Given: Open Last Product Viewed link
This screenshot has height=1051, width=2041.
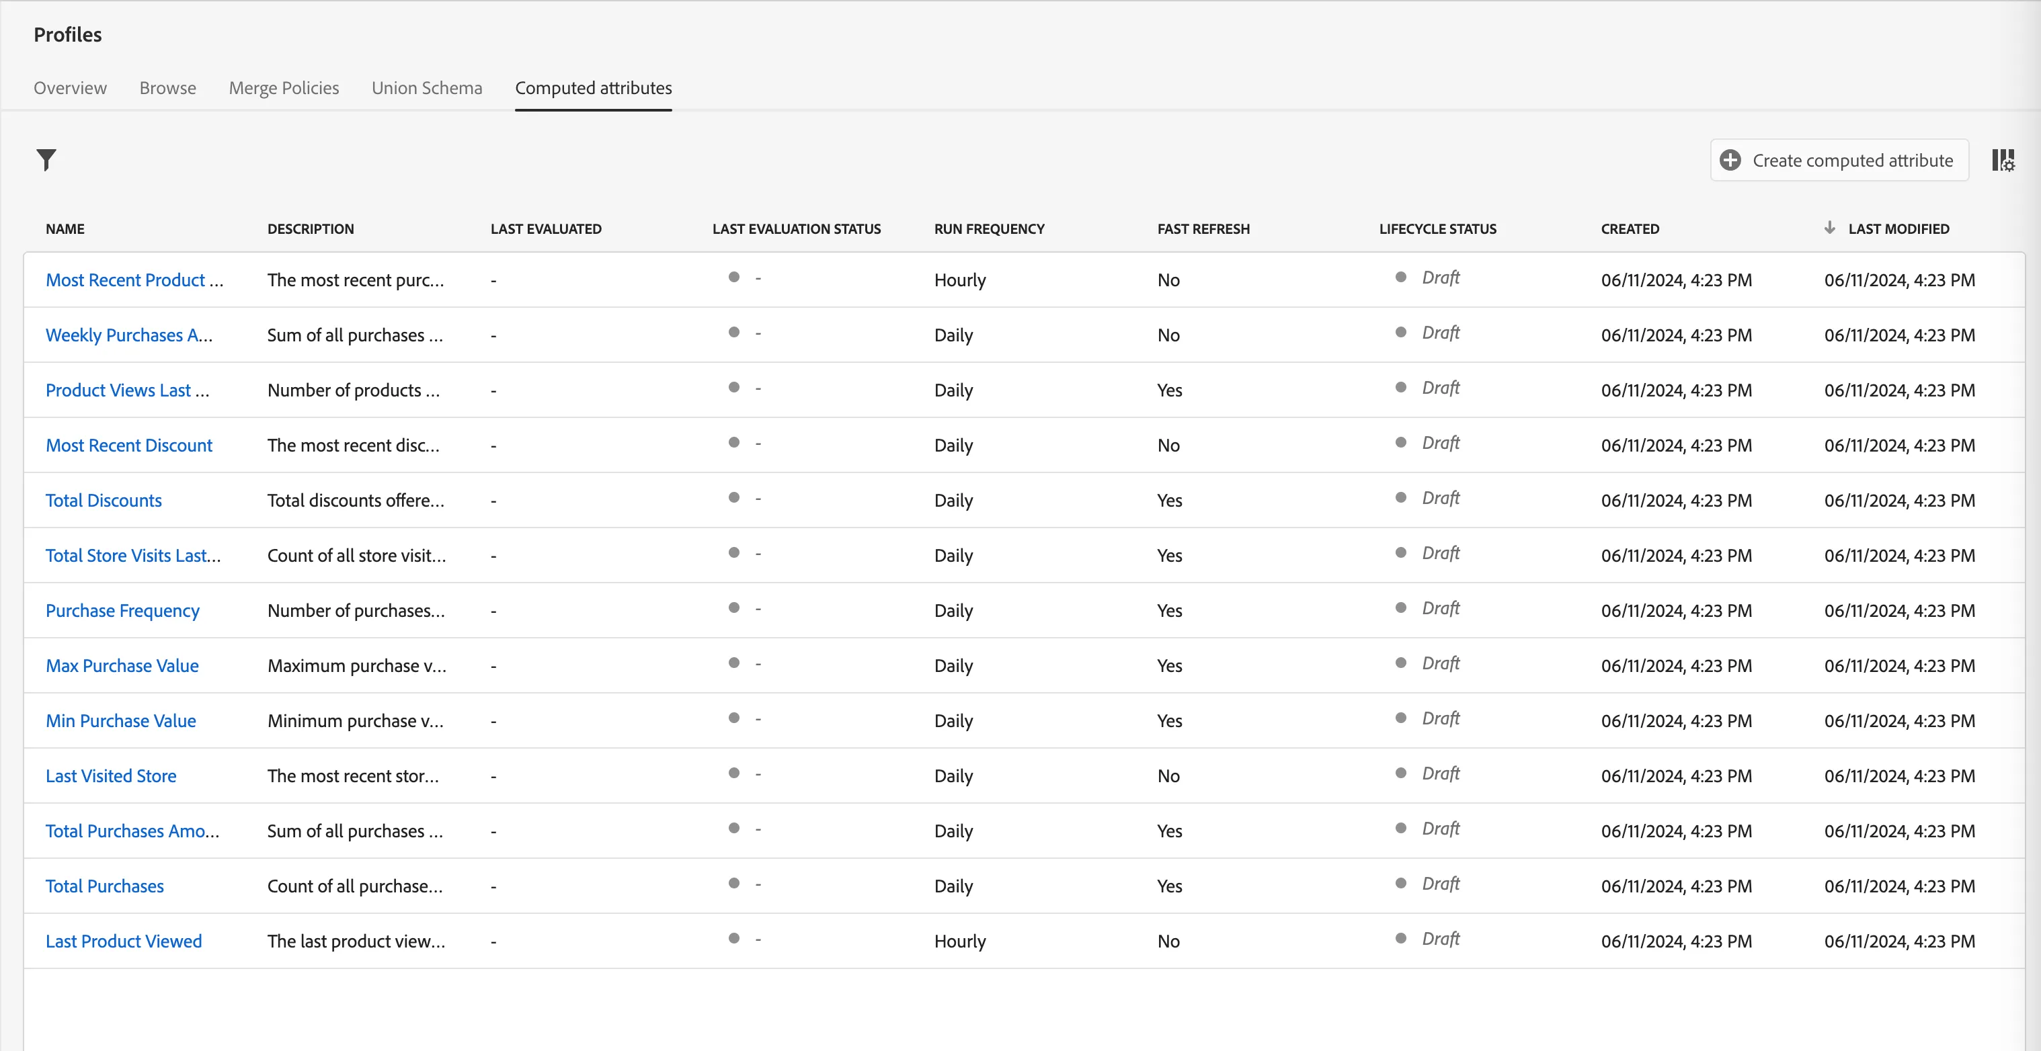Looking at the screenshot, I should click(x=124, y=941).
